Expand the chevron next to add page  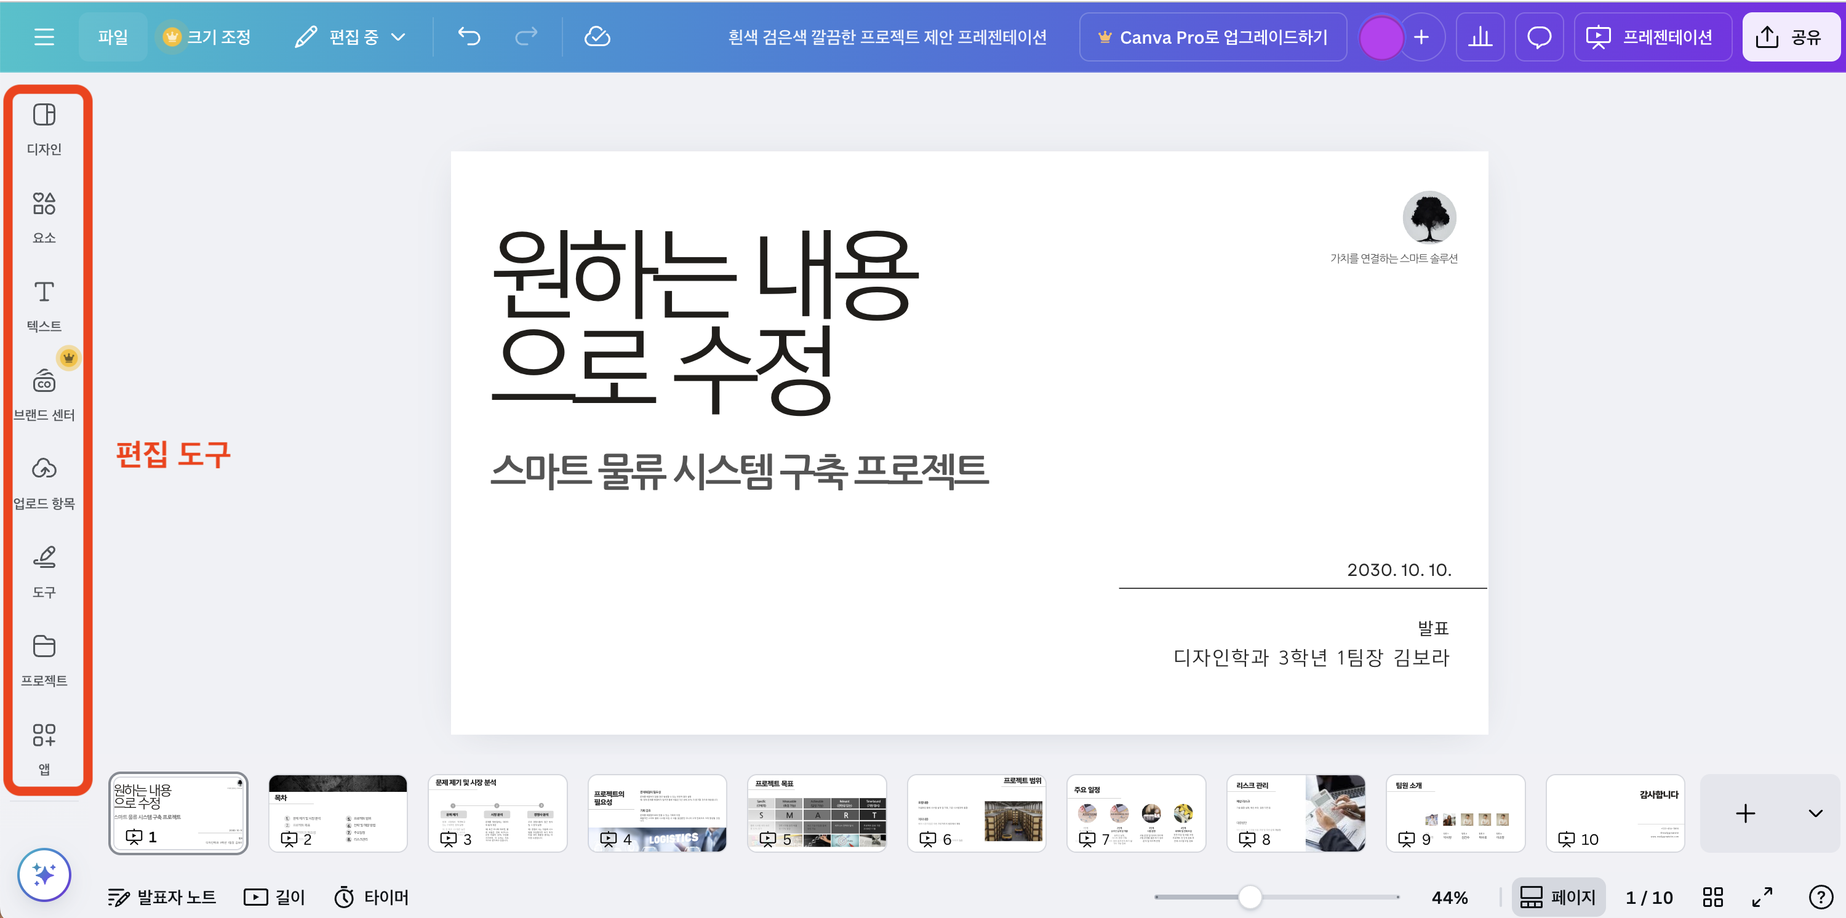coord(1815,813)
